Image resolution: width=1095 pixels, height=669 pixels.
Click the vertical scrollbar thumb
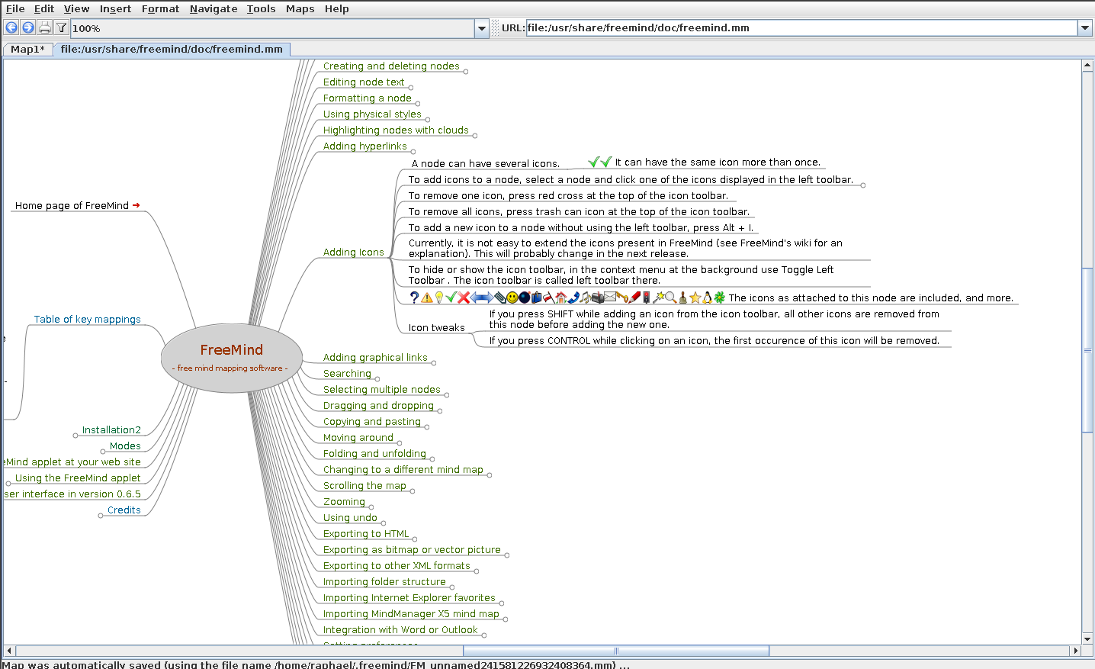click(1087, 350)
